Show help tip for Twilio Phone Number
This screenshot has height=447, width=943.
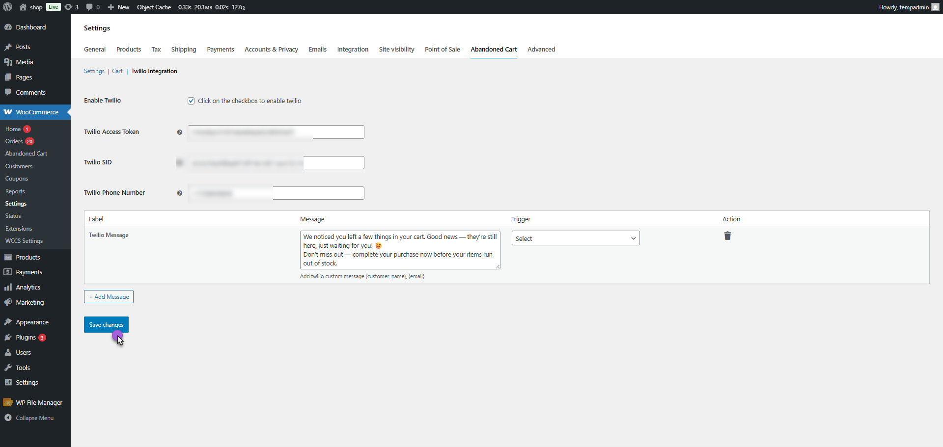(x=180, y=193)
